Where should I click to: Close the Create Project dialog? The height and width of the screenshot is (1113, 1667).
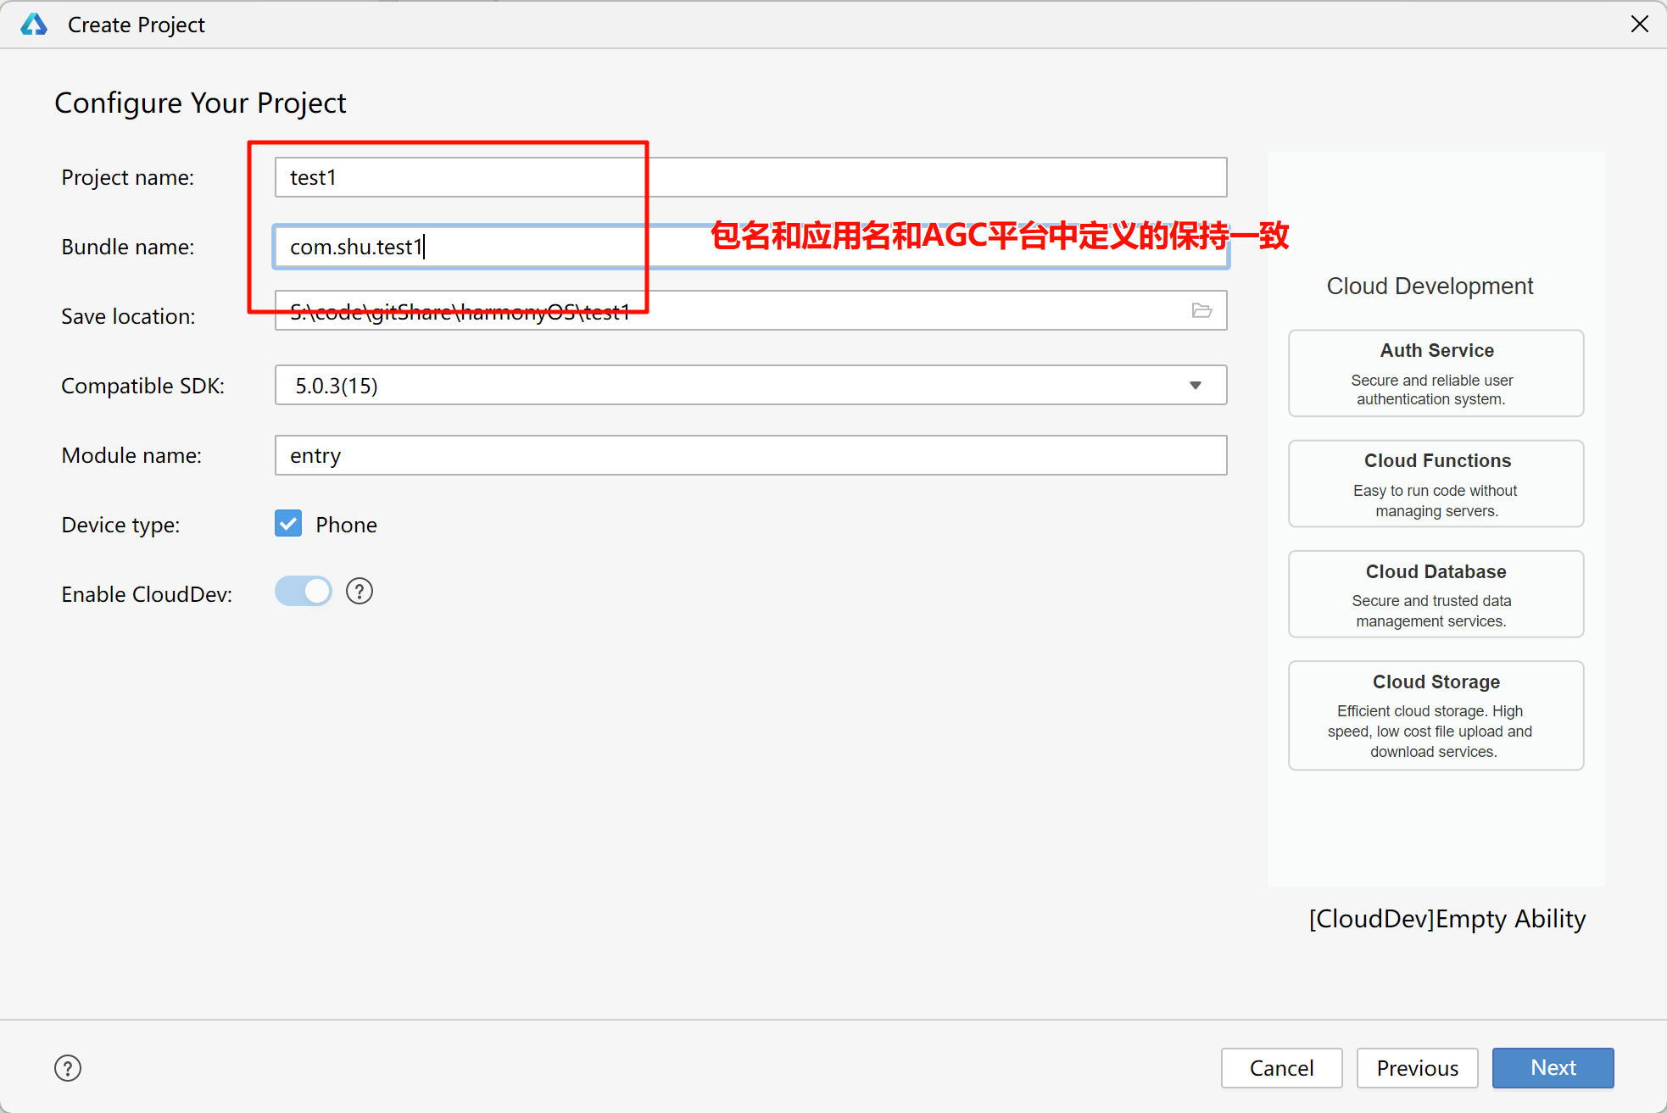click(x=1640, y=24)
